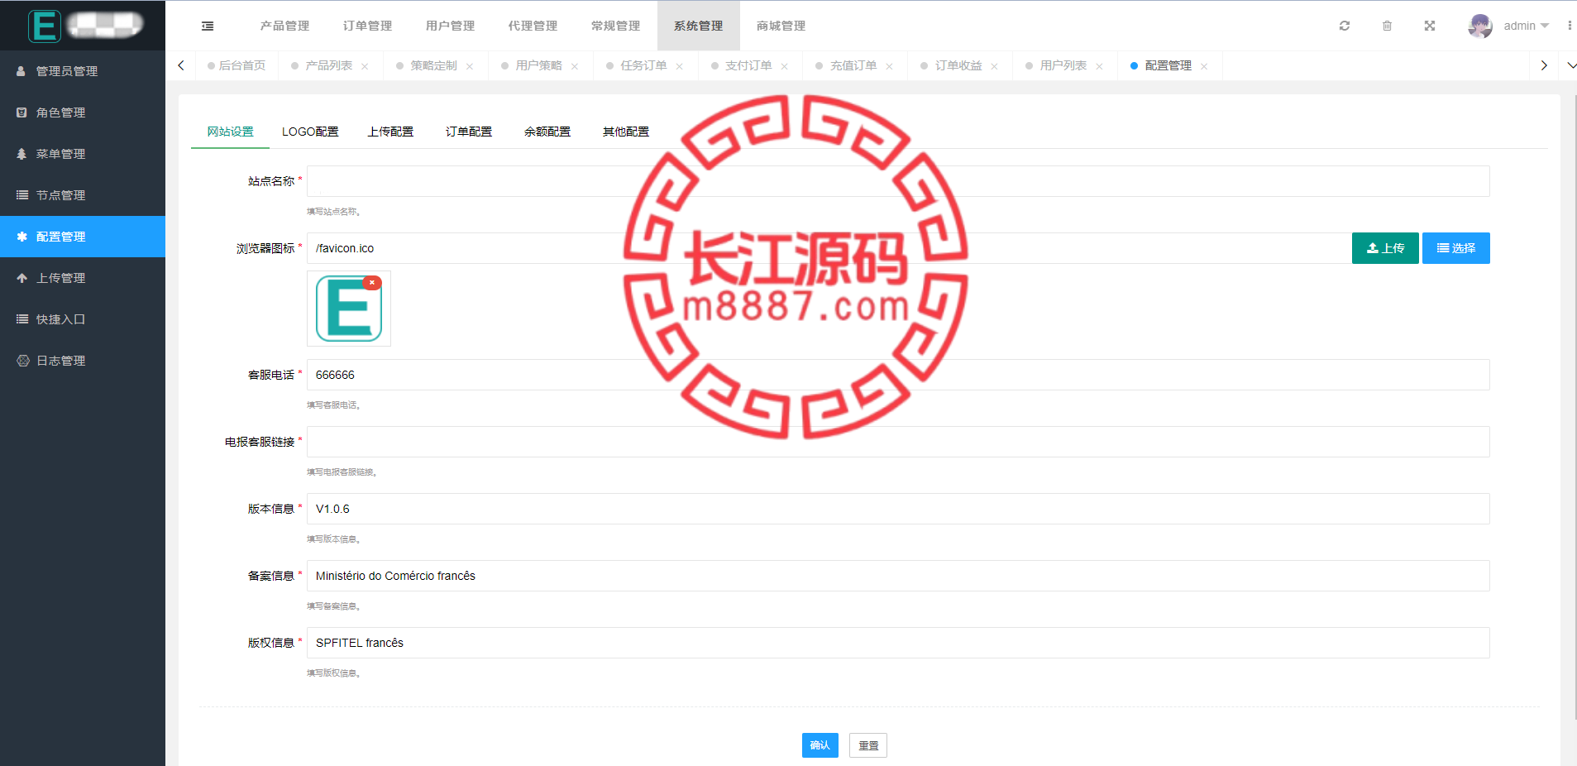Click the trash clear-cache icon
The height and width of the screenshot is (766, 1577).
(x=1387, y=26)
